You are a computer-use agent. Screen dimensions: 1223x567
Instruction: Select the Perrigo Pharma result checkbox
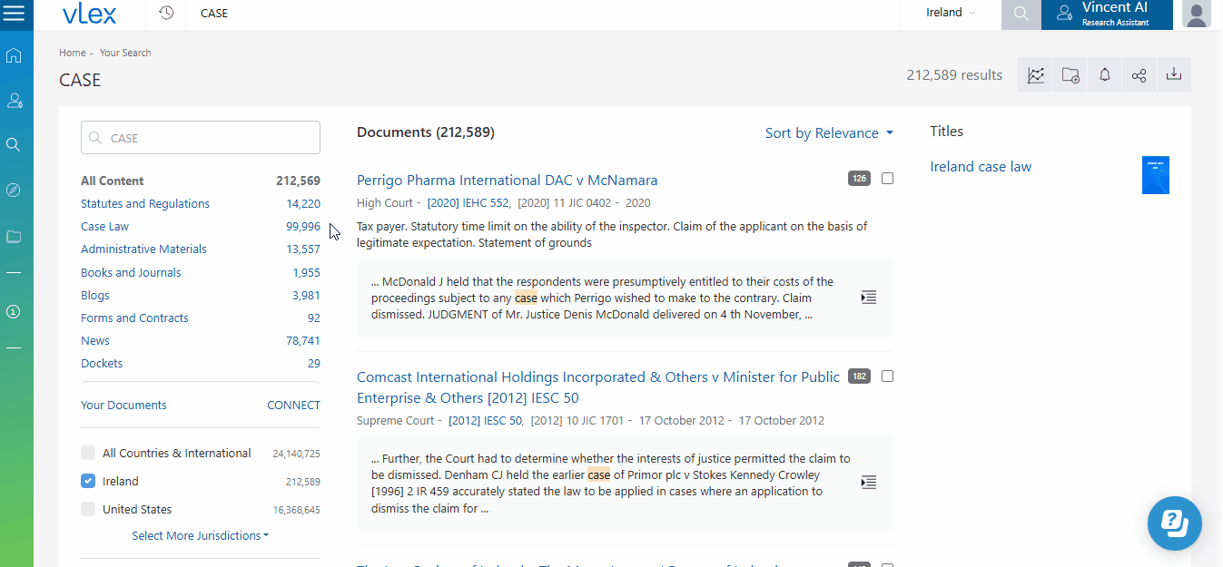887,179
